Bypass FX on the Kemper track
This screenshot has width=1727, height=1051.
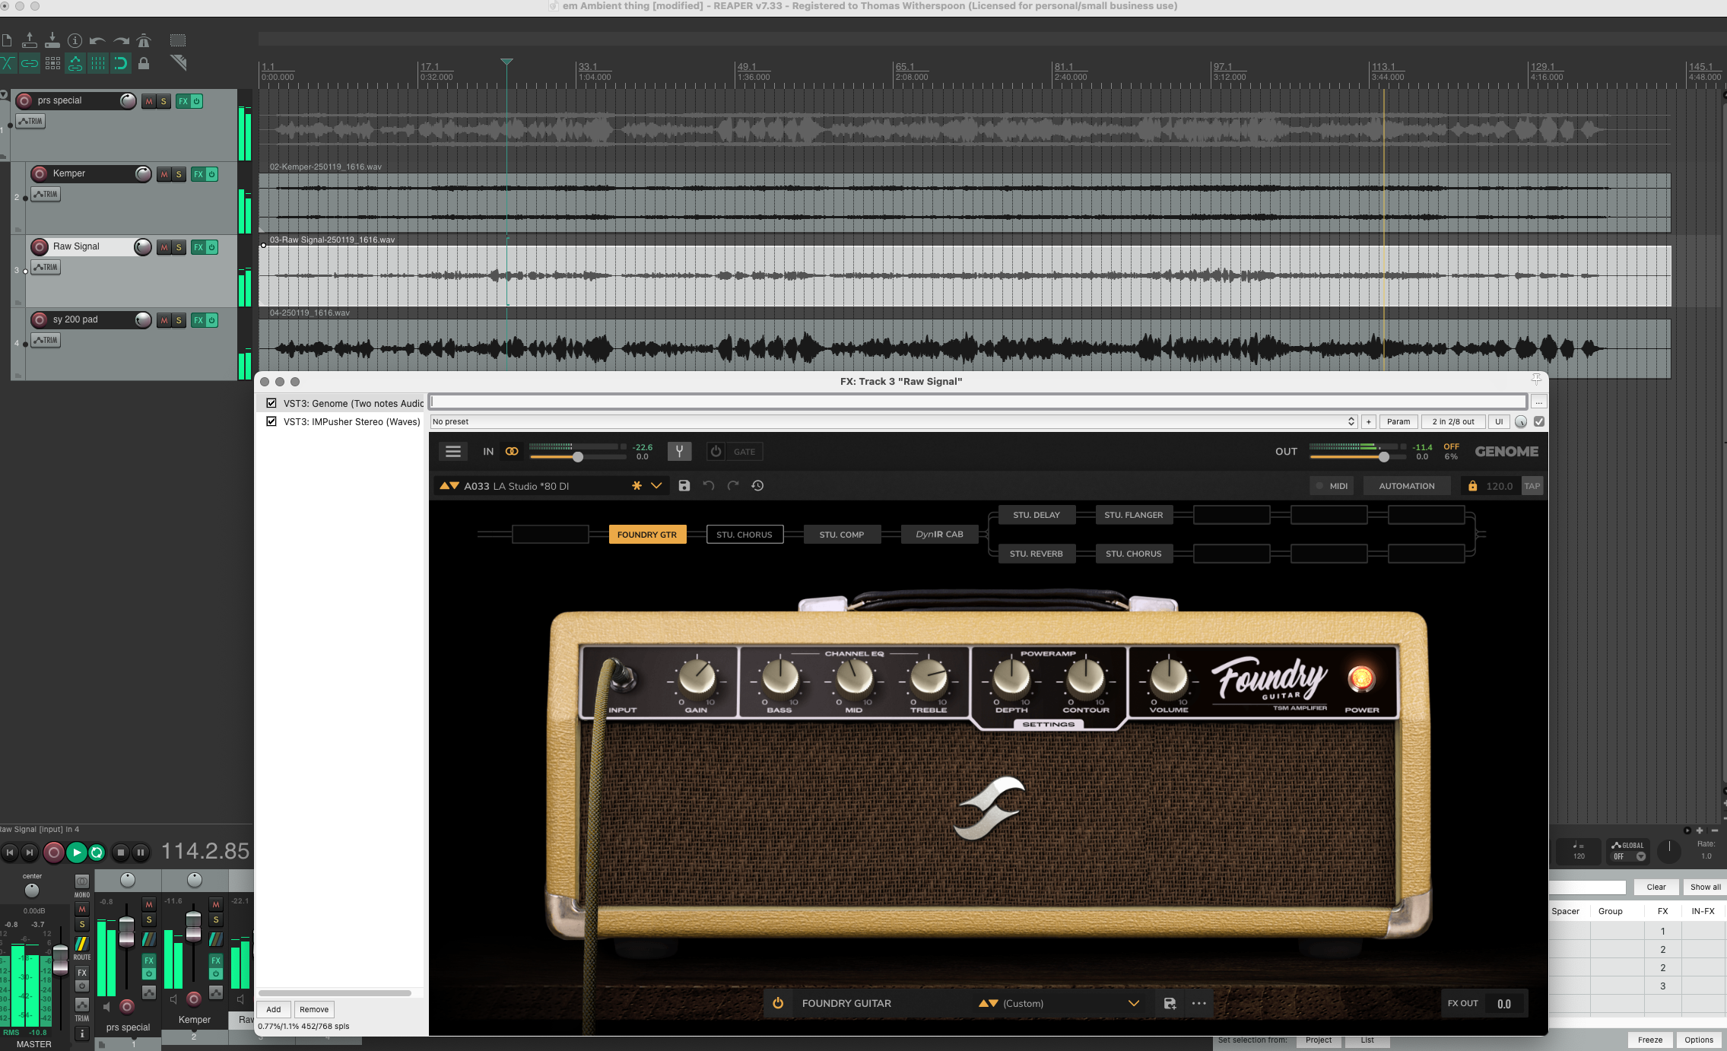(212, 174)
